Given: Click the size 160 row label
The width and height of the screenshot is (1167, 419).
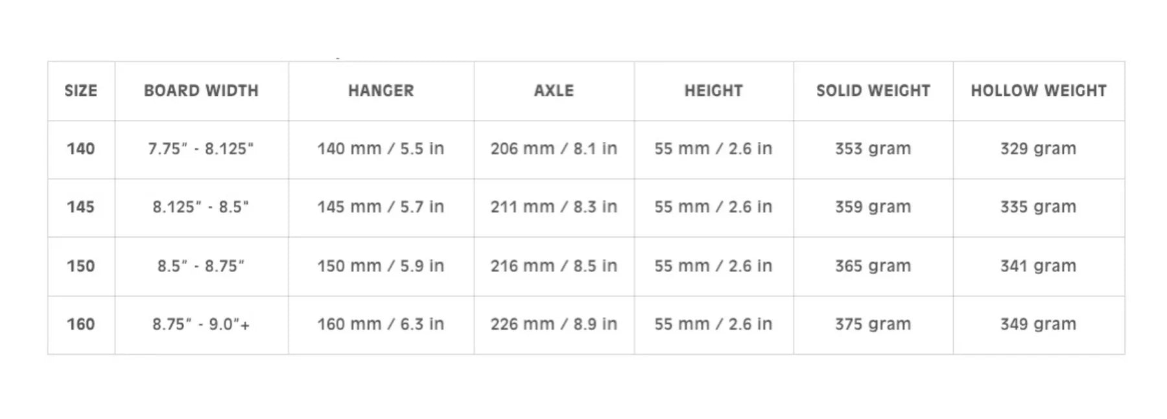Looking at the screenshot, I should point(81,324).
